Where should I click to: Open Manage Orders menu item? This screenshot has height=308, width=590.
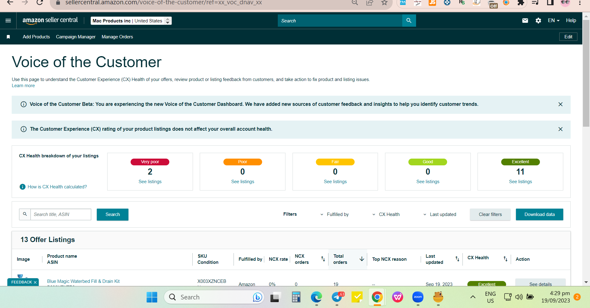pyautogui.click(x=117, y=37)
